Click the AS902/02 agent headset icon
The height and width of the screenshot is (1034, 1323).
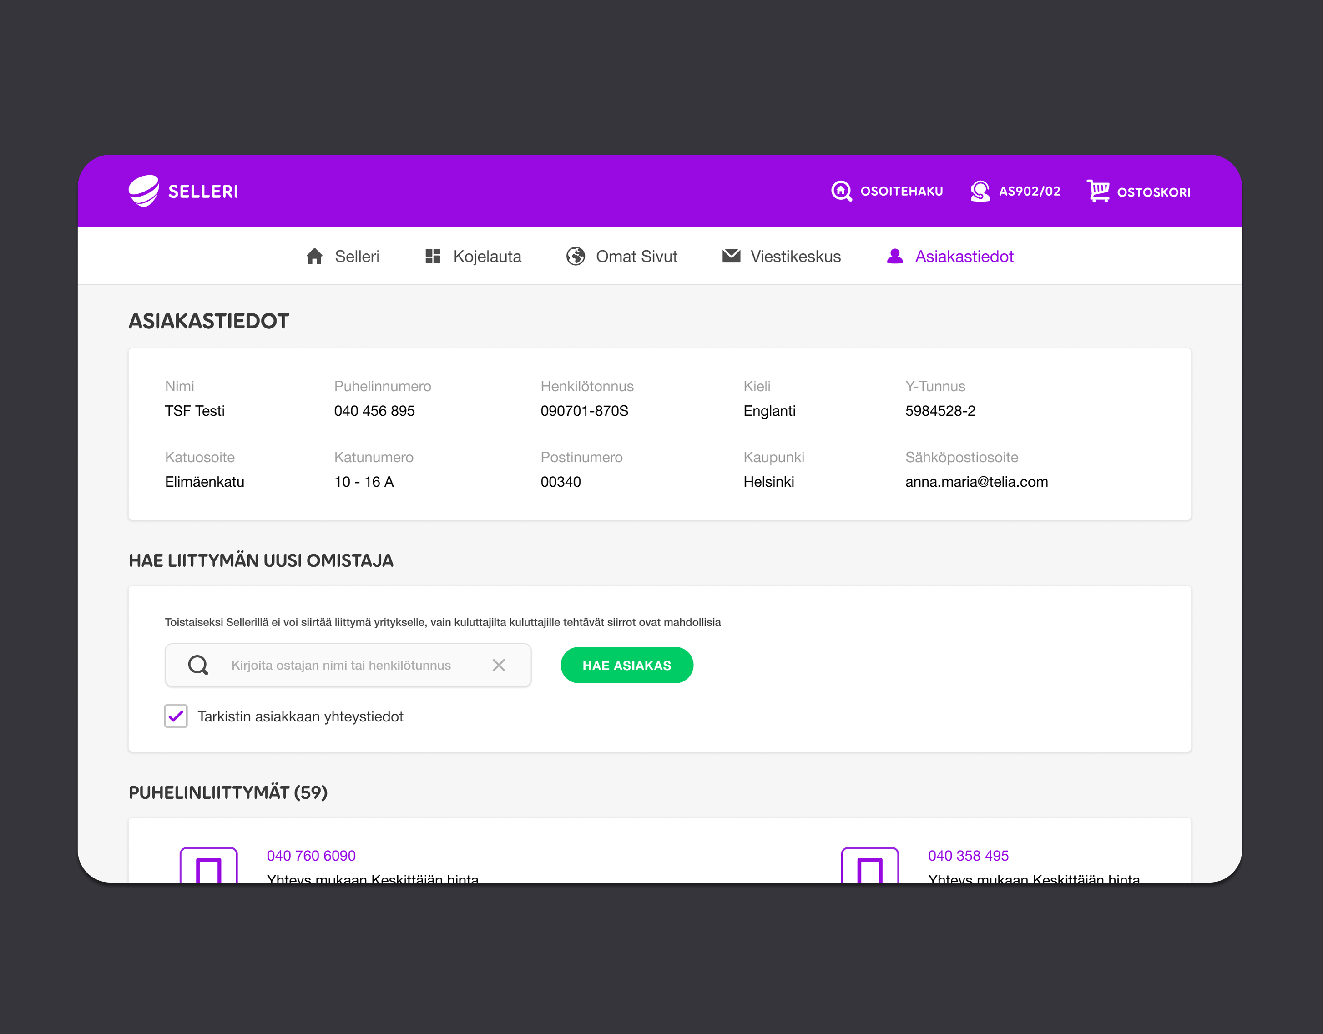(x=980, y=191)
